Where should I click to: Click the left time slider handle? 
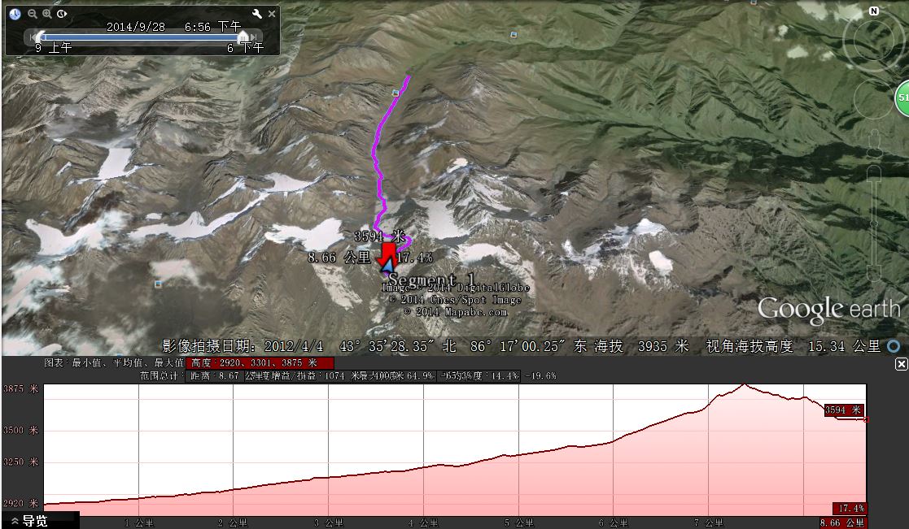coord(38,37)
